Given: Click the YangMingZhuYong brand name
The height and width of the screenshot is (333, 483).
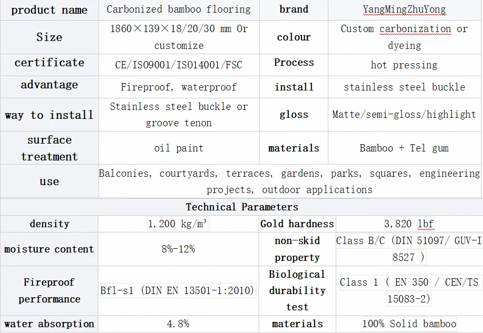Looking at the screenshot, I should (x=404, y=9).
